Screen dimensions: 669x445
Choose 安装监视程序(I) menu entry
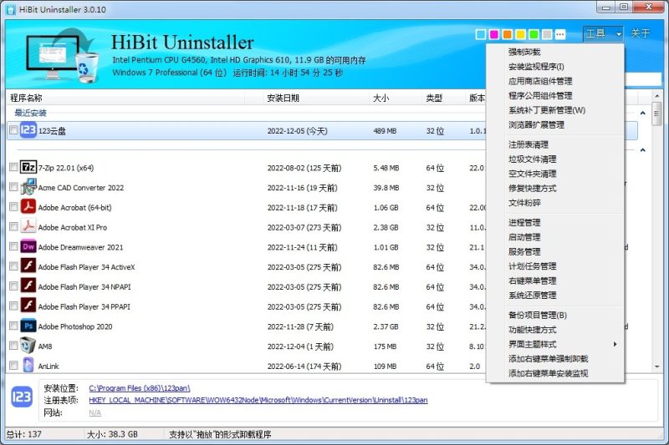coord(536,67)
